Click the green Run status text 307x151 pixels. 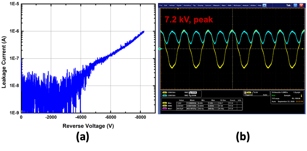(273, 95)
